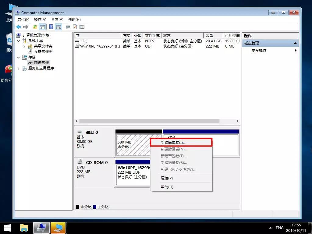
Task: Click the properties document icon in the toolbar
Action: pos(74,27)
